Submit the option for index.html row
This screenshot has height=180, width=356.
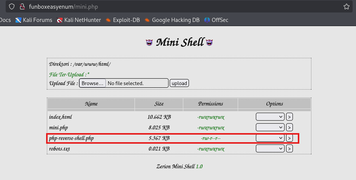(x=289, y=117)
